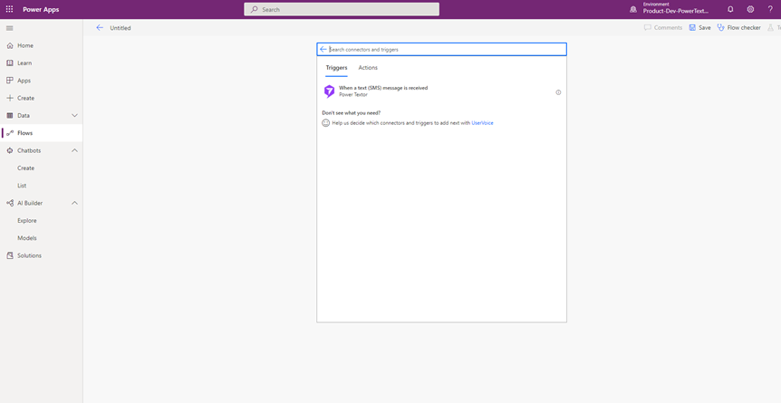Click 'Power Textor' connector name text

point(353,95)
